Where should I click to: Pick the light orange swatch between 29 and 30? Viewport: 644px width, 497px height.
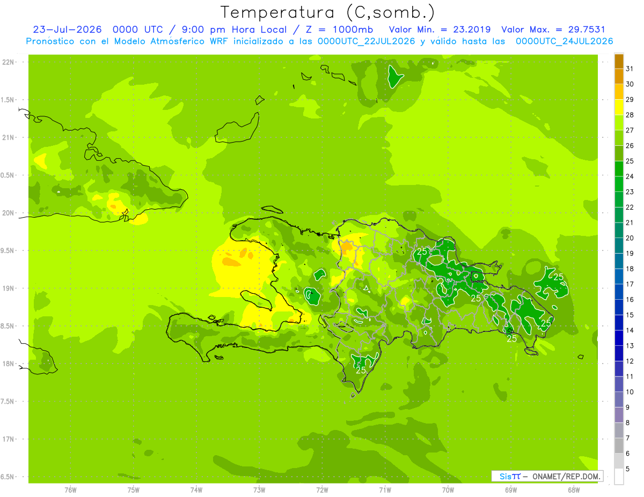click(x=619, y=92)
